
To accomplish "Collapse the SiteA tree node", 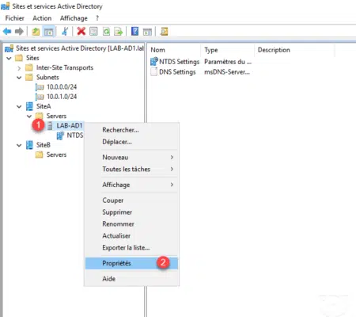I will 19,107.
